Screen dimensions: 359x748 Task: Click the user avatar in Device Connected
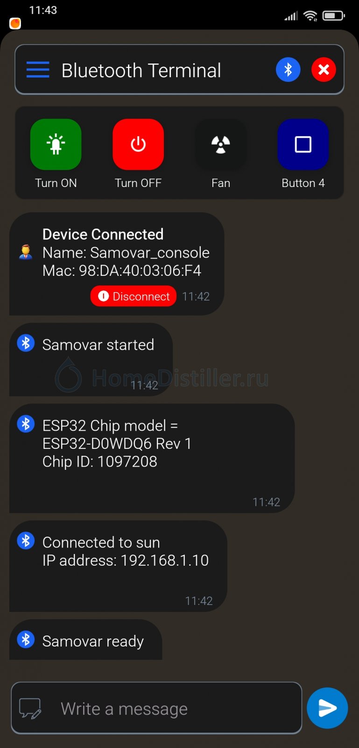(x=26, y=252)
